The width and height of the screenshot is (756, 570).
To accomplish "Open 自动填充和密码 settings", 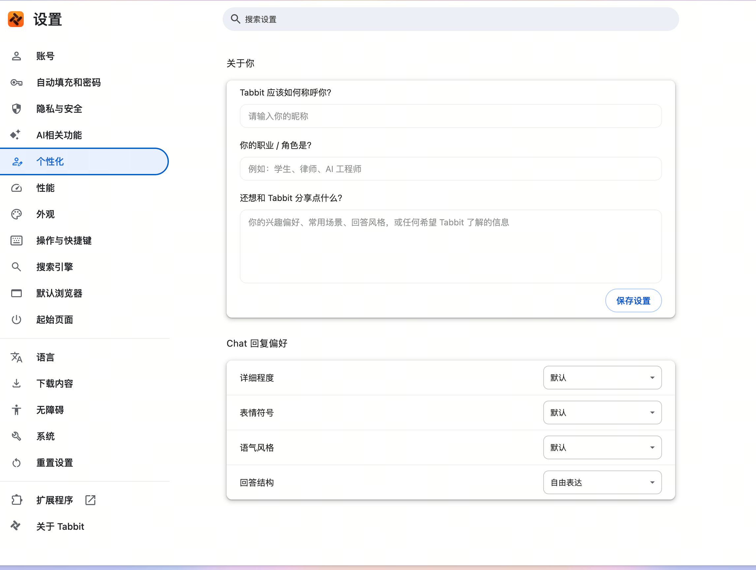I will (x=84, y=82).
